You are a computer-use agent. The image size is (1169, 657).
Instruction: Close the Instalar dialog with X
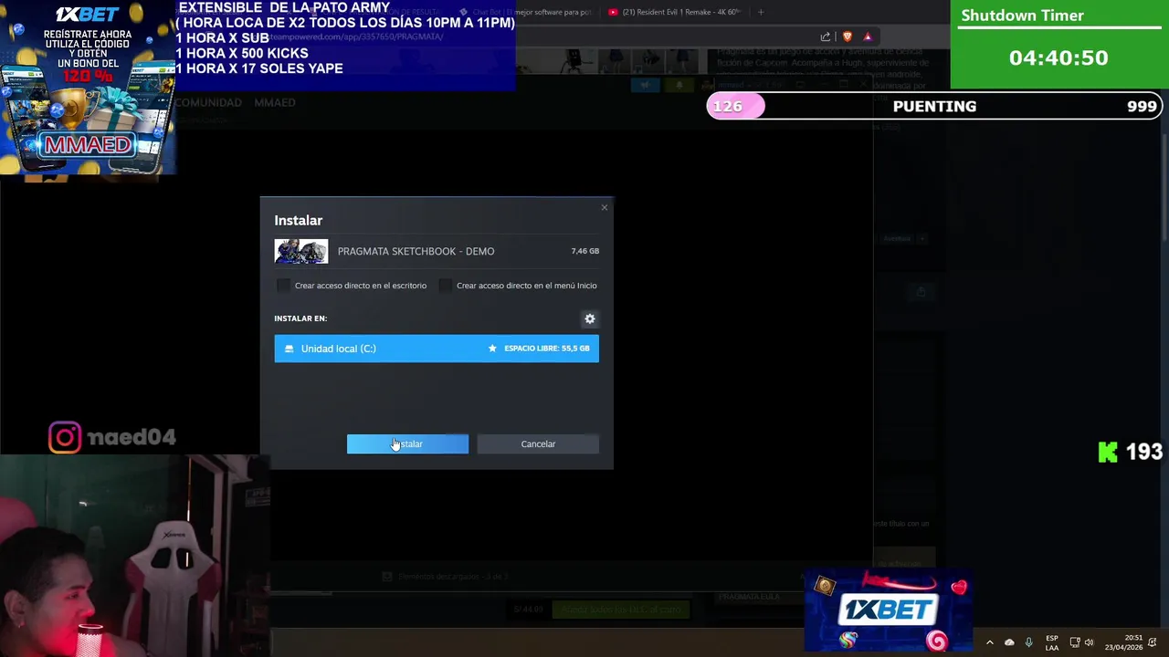point(604,208)
